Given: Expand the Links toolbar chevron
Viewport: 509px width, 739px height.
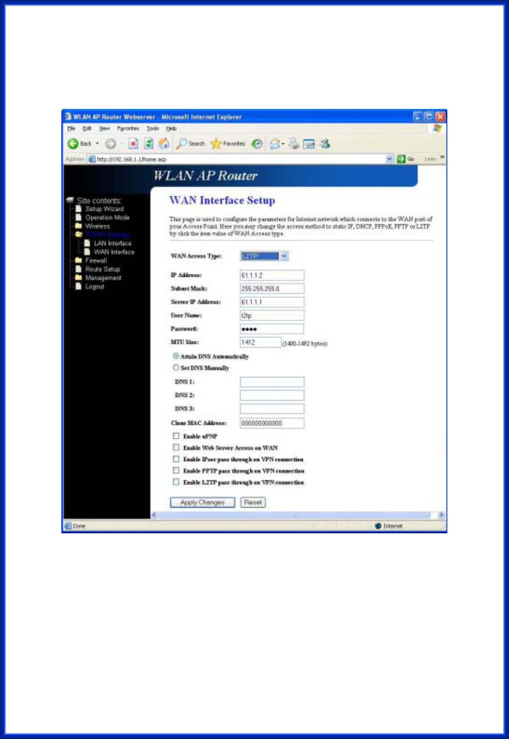Looking at the screenshot, I should (442, 158).
